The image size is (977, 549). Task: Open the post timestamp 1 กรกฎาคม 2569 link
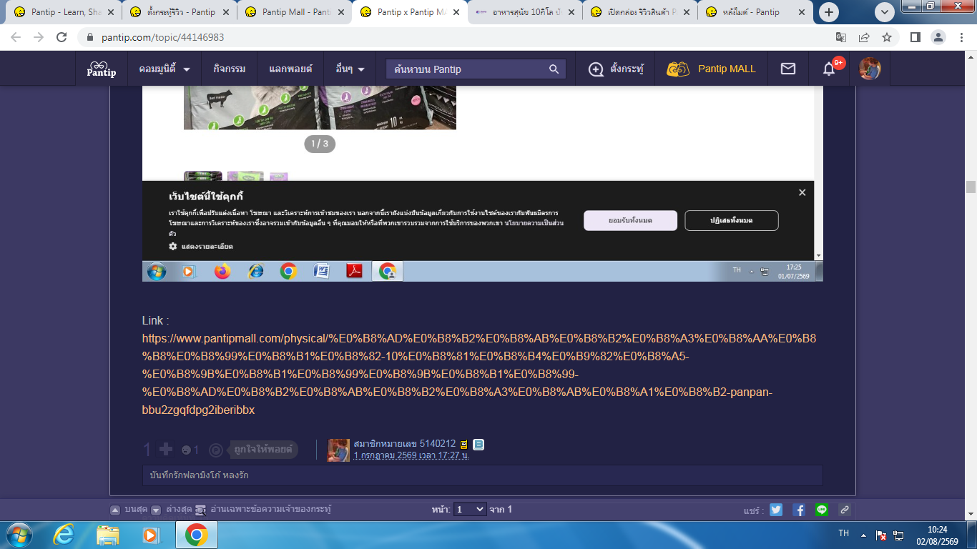tap(411, 455)
